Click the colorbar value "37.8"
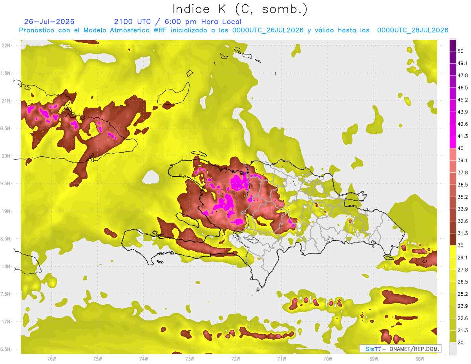The width and height of the screenshot is (471, 364). [x=463, y=172]
